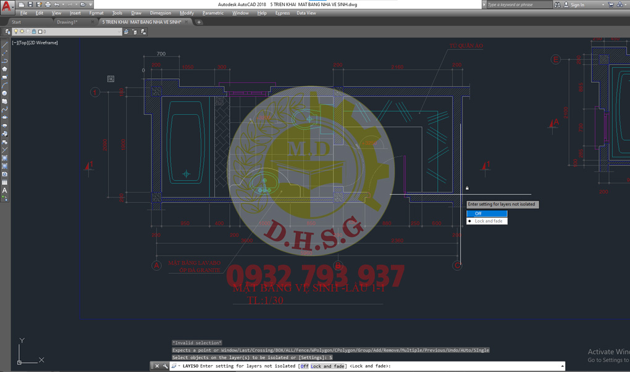This screenshot has height=372, width=630.
Task: Open the Express menu
Action: pyautogui.click(x=282, y=13)
